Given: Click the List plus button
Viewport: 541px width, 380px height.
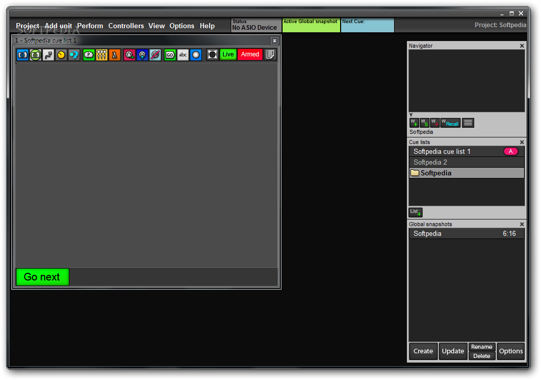Looking at the screenshot, I should point(416,212).
